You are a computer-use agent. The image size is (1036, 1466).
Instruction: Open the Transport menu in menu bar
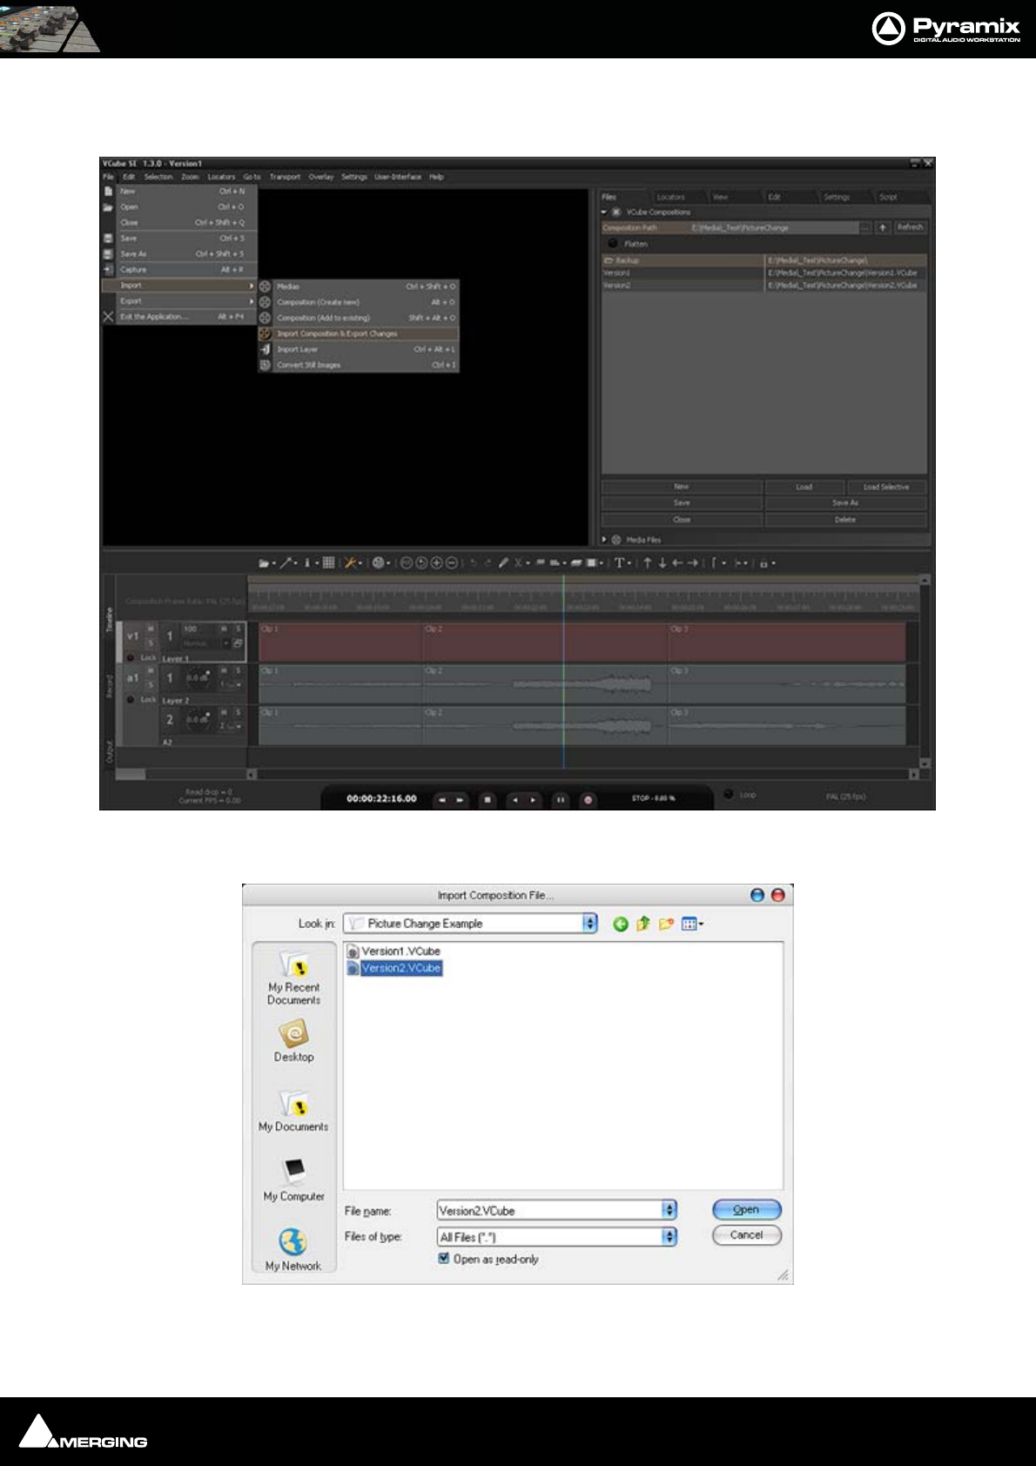click(285, 177)
